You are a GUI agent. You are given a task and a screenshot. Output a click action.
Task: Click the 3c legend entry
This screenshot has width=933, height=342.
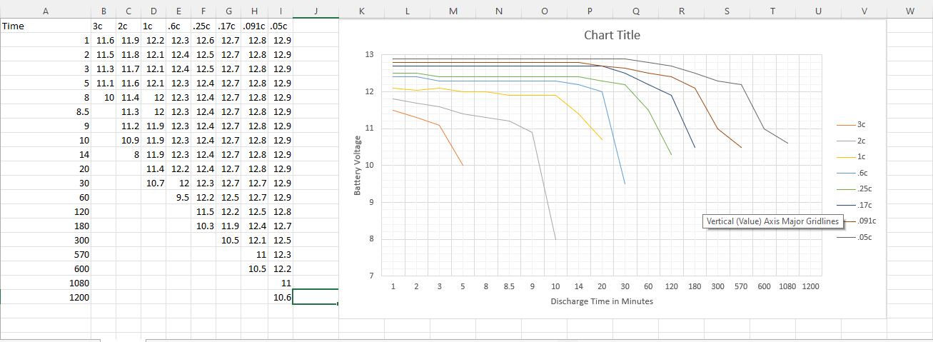pos(860,124)
